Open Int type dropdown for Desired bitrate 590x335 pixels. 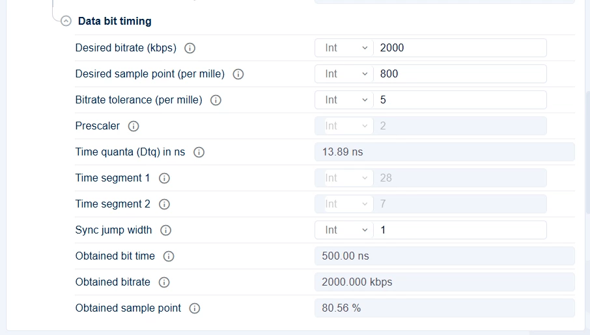344,47
